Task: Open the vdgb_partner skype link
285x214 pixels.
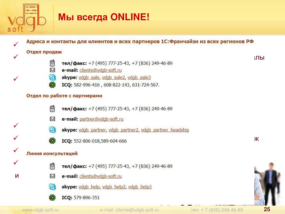Action: 92,130
